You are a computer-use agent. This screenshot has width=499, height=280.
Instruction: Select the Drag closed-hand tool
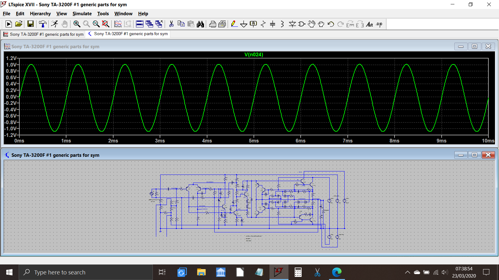(321, 24)
